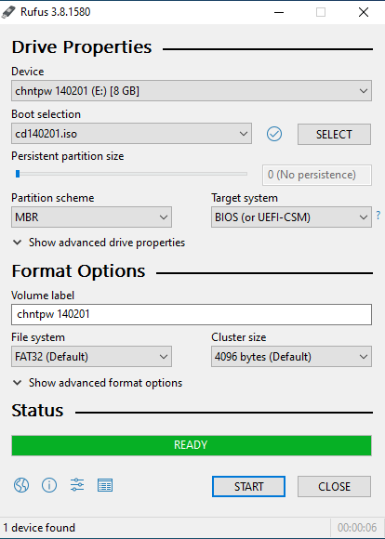The image size is (385, 539).
Task: Show the log window icon
Action: pyautogui.click(x=105, y=485)
